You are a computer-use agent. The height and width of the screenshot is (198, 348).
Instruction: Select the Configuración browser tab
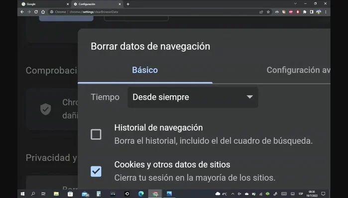(97, 4)
